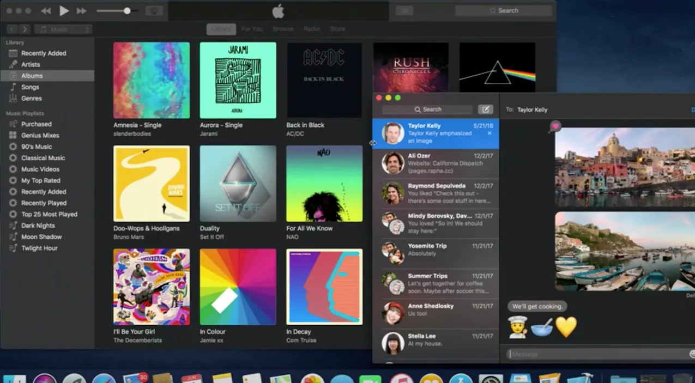Open the Summer Trips conversation
This screenshot has height=383, width=695.
click(x=436, y=283)
